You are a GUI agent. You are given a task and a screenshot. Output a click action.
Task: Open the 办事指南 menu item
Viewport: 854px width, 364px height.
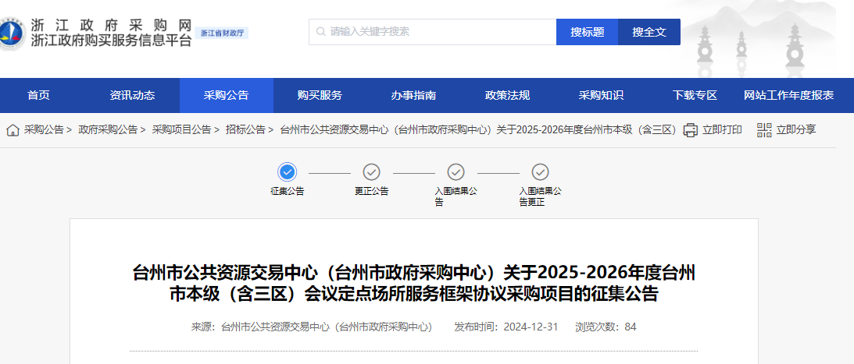413,96
